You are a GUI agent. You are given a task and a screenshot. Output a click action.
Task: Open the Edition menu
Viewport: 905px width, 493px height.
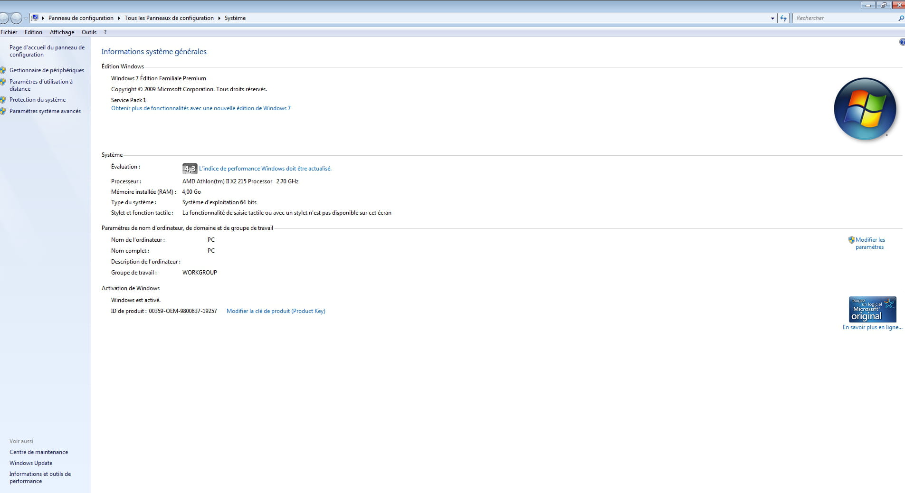[33, 32]
